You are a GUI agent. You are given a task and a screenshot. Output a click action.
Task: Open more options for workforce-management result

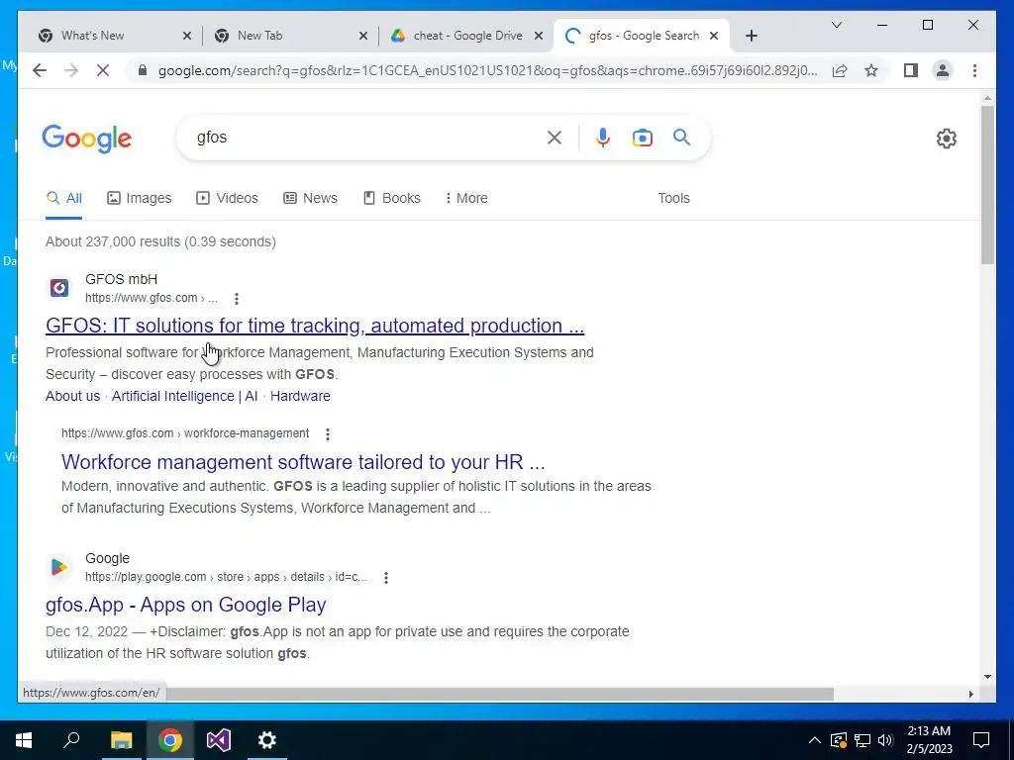pos(328,434)
